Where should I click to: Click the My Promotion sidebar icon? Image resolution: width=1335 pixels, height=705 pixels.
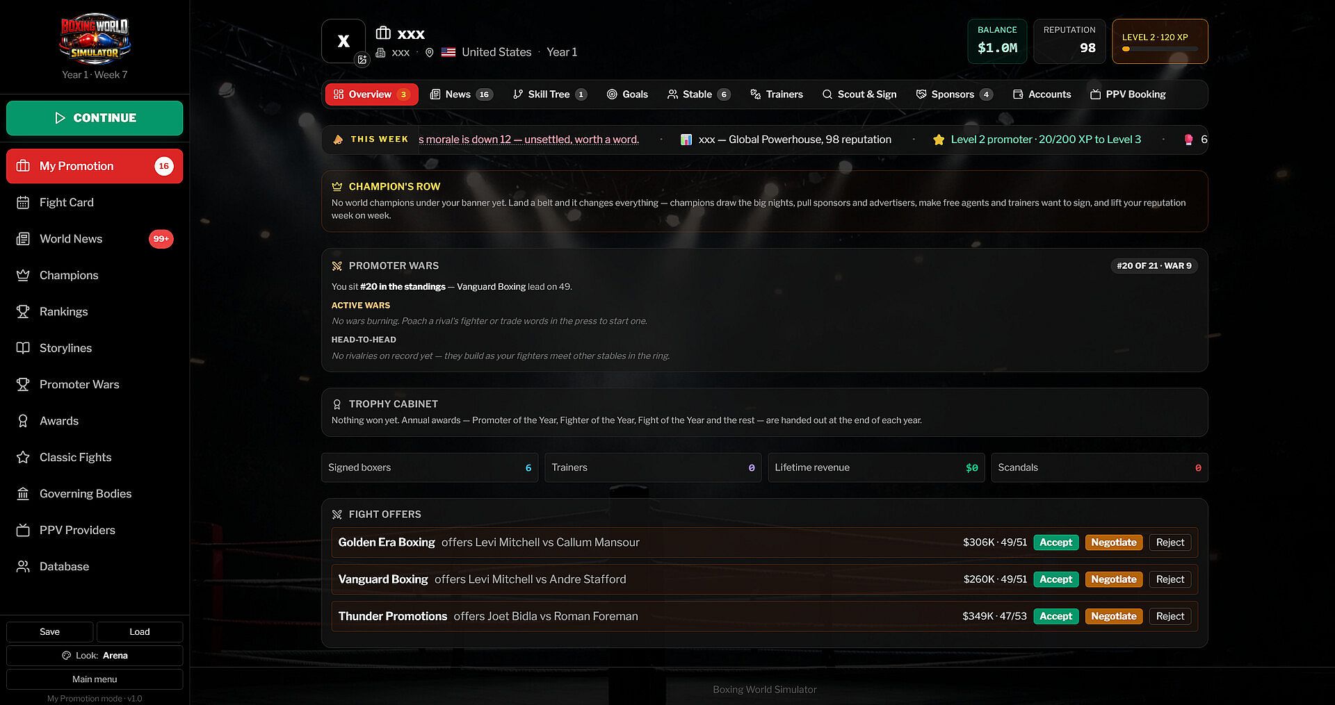tap(23, 166)
